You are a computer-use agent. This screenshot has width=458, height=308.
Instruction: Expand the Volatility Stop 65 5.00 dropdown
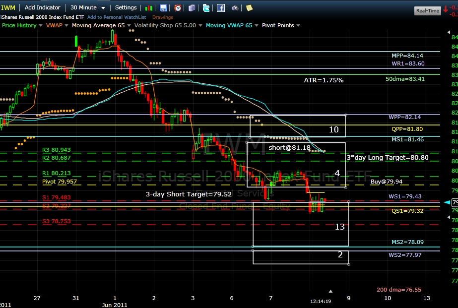pyautogui.click(x=200, y=25)
